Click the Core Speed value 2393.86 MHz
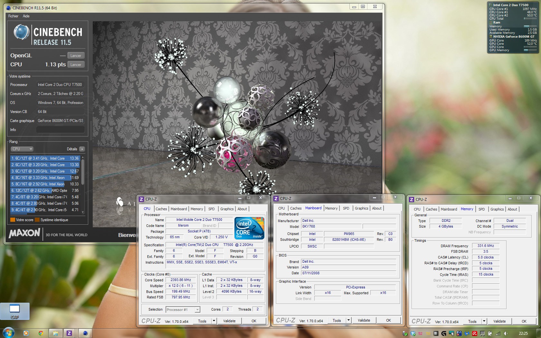Viewport: 541px width, 338px height. point(181,280)
